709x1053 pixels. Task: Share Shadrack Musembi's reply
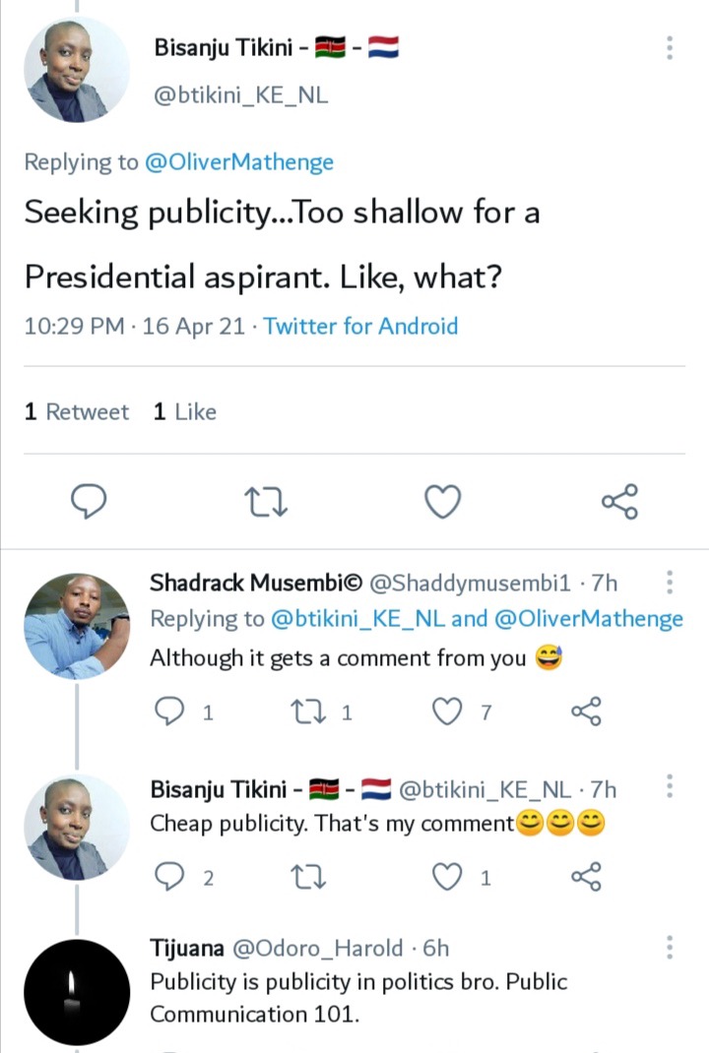click(586, 712)
